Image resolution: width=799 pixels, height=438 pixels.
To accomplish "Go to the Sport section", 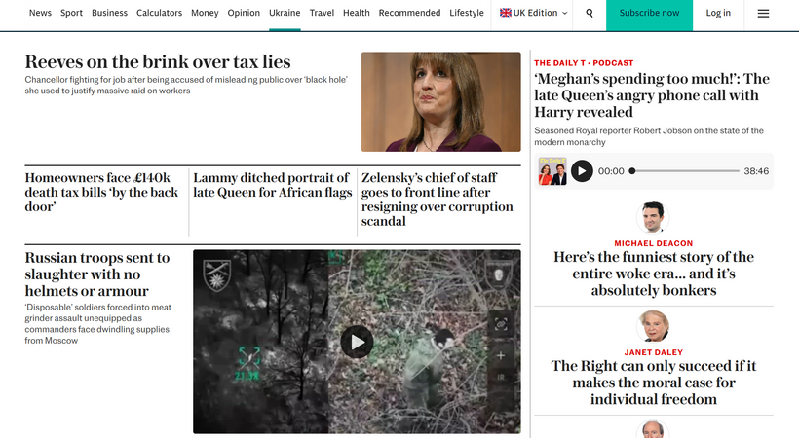I will point(71,13).
